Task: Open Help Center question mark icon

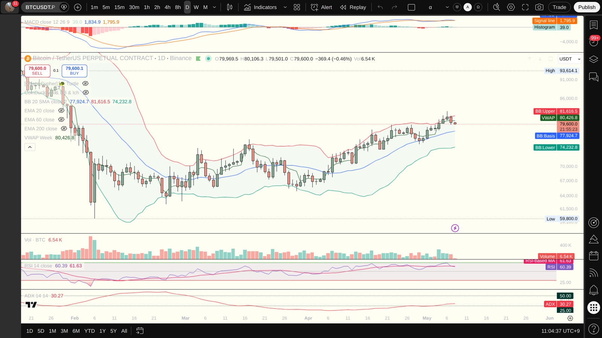Action: click(x=594, y=329)
